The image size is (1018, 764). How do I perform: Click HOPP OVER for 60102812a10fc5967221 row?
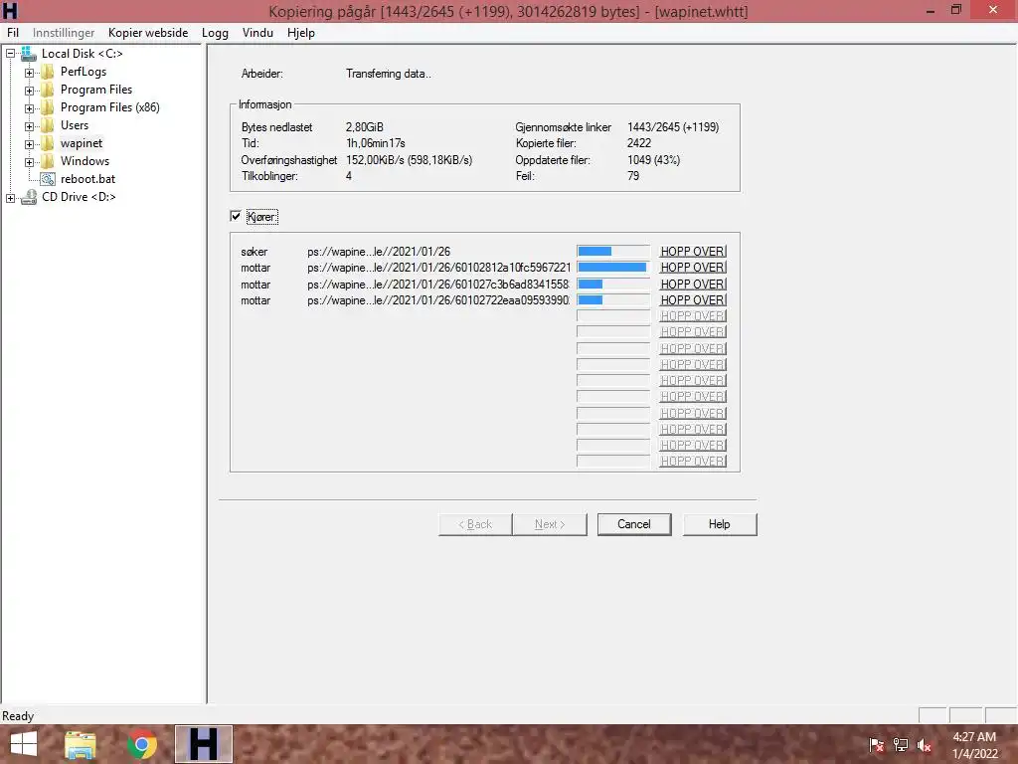693,267
